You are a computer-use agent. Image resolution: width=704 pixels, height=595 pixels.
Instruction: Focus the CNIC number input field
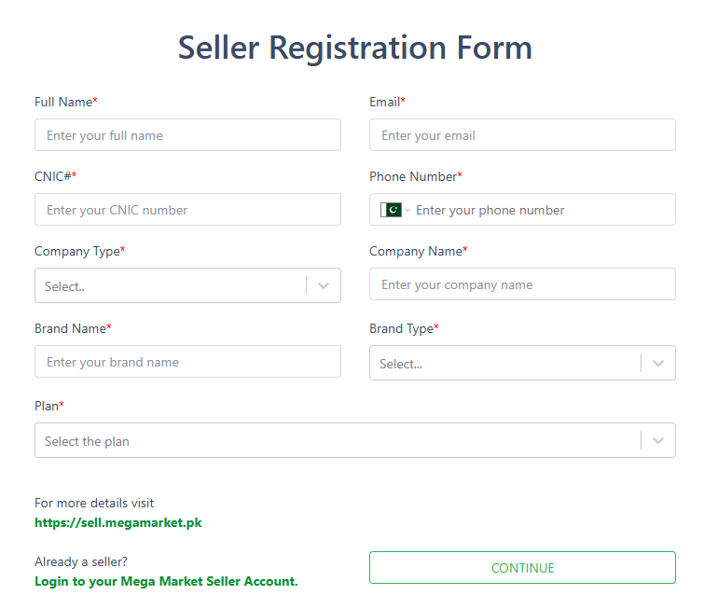pyautogui.click(x=187, y=209)
